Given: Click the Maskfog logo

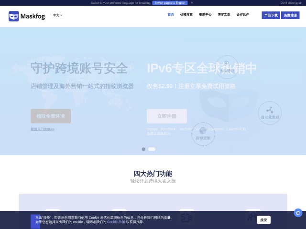Looking at the screenshot, I should [x=27, y=16].
